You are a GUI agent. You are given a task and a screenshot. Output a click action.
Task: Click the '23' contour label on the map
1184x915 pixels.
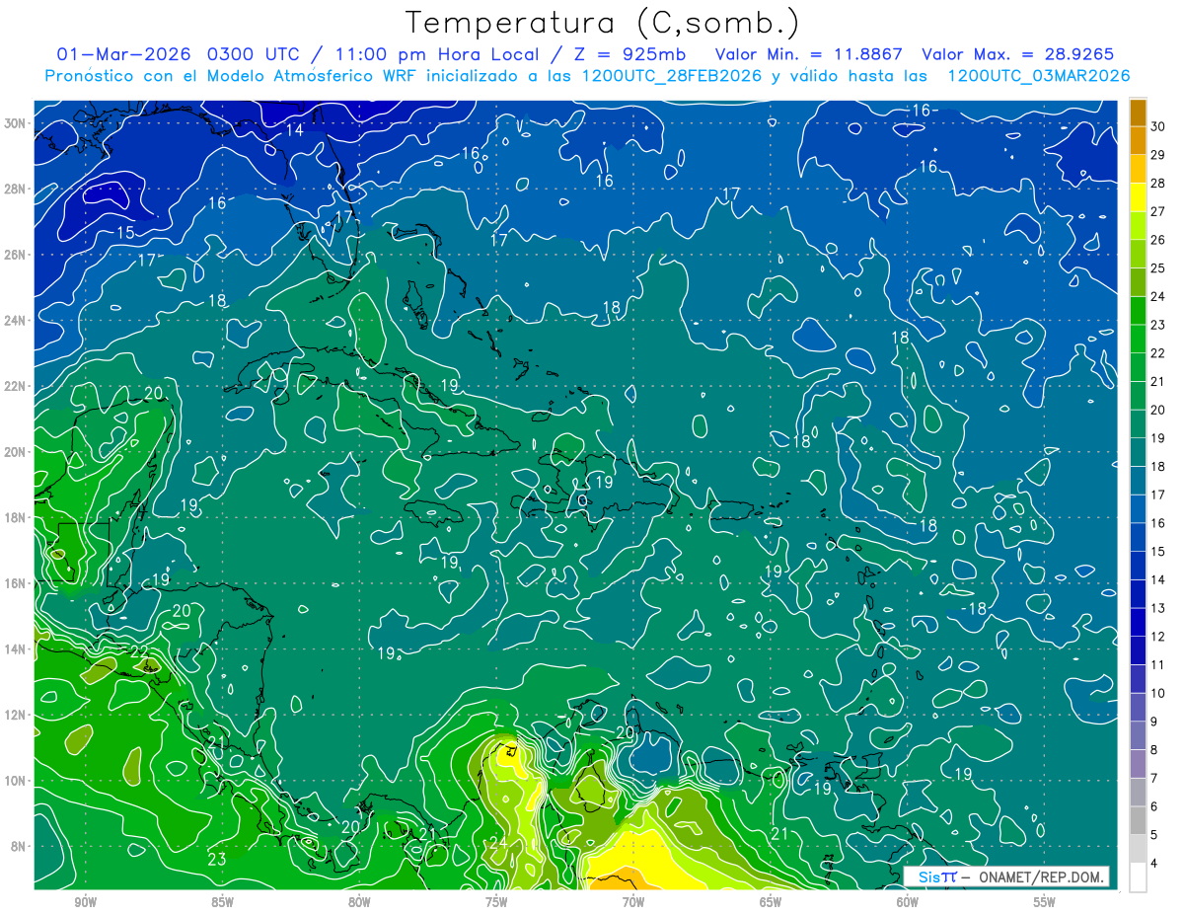(x=217, y=860)
